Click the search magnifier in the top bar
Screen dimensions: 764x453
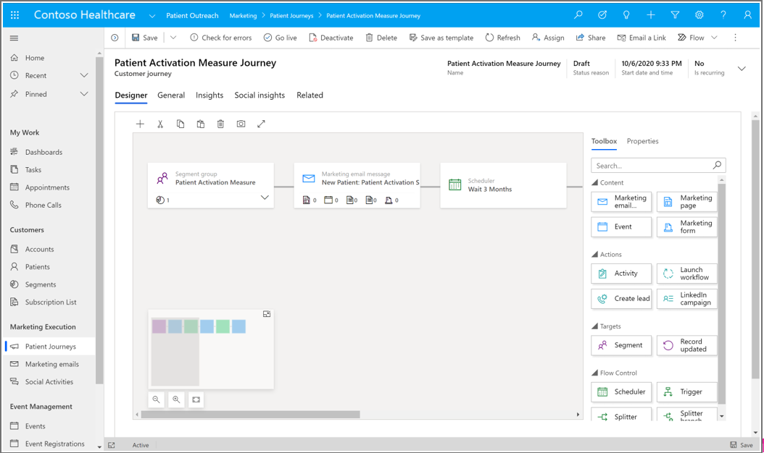coord(578,15)
